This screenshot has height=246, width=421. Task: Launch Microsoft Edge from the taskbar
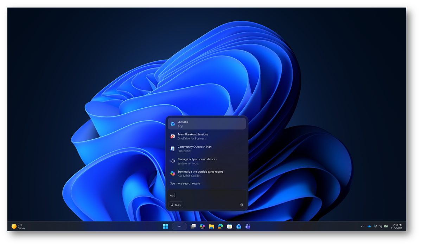[x=221, y=226]
